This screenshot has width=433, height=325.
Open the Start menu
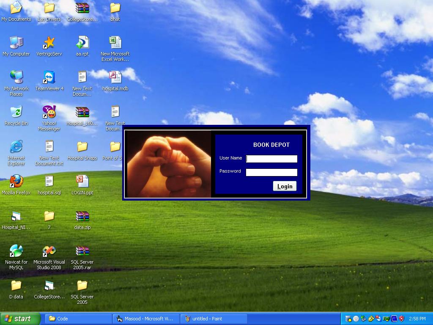(20, 319)
